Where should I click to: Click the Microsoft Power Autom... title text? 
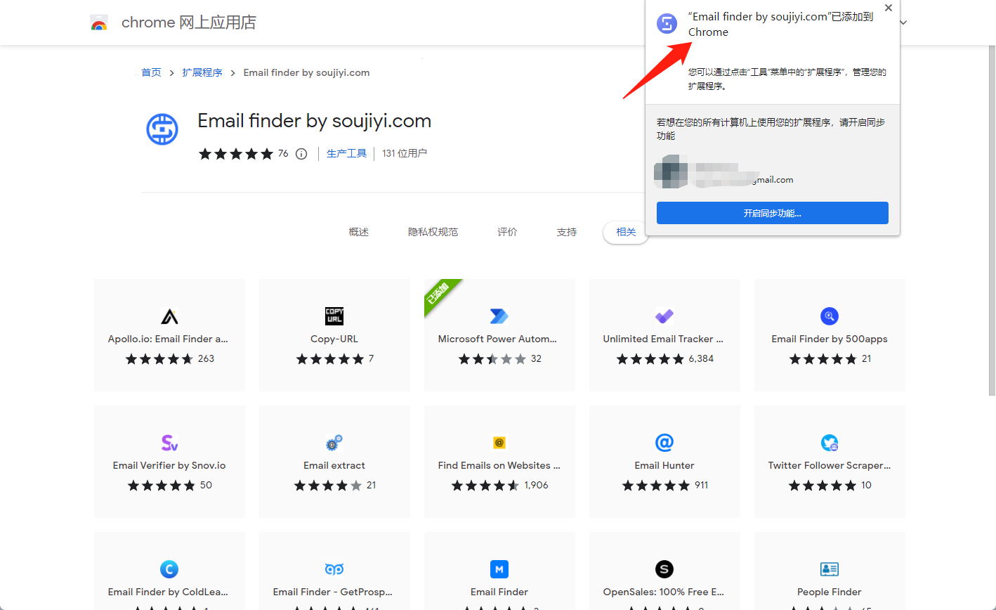(497, 339)
